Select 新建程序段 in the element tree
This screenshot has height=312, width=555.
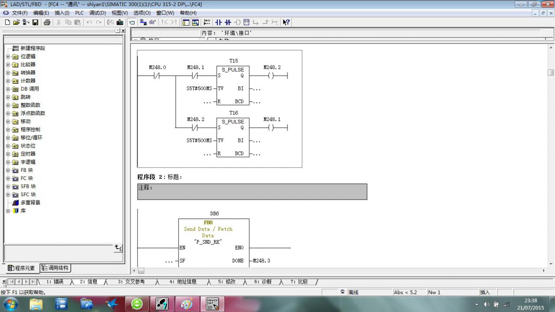coord(33,48)
